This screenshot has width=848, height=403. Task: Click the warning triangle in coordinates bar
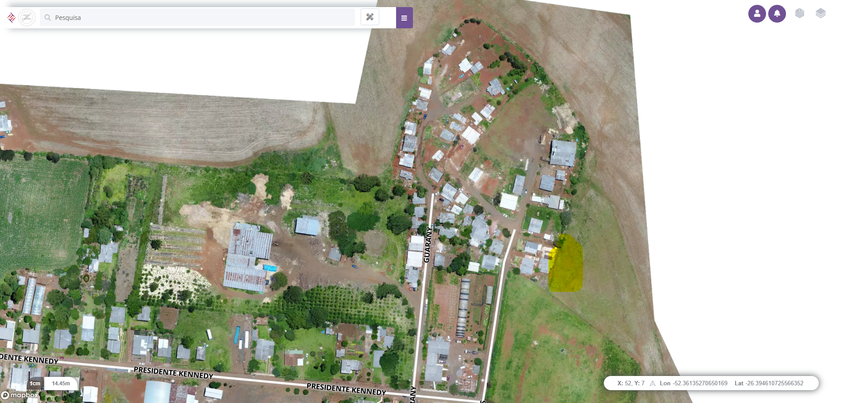pyautogui.click(x=652, y=384)
